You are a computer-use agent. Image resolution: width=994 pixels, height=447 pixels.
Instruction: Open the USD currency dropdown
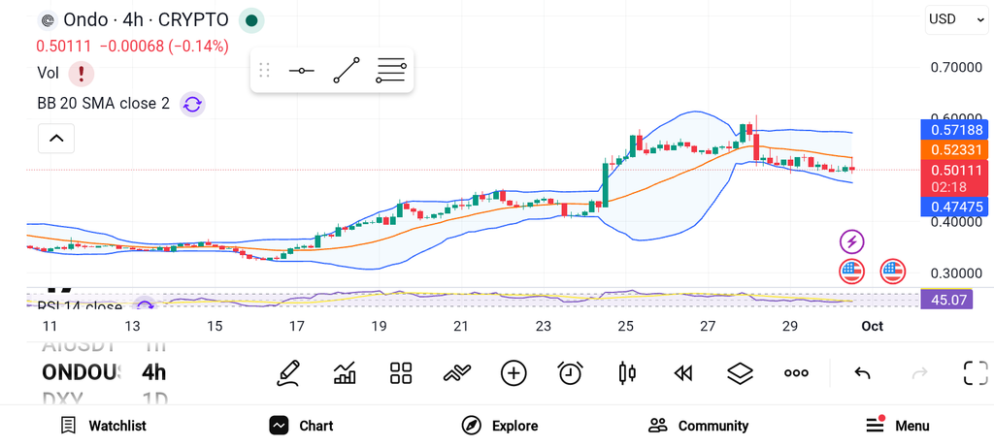[x=956, y=19]
